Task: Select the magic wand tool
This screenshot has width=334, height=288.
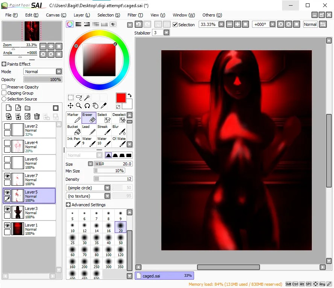Action: [87, 97]
